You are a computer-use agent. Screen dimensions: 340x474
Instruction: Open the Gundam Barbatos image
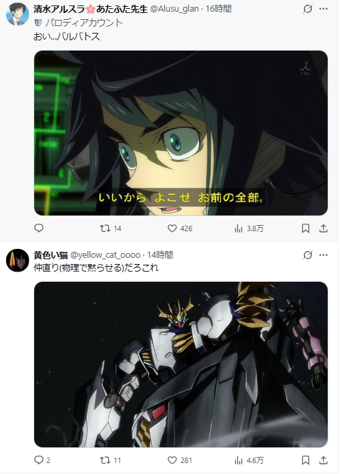click(181, 365)
